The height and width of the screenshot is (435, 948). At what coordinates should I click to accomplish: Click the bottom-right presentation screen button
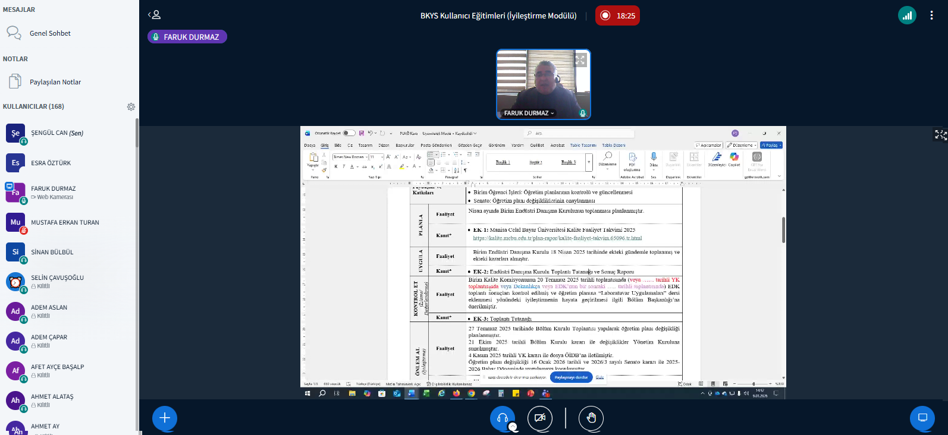(922, 418)
